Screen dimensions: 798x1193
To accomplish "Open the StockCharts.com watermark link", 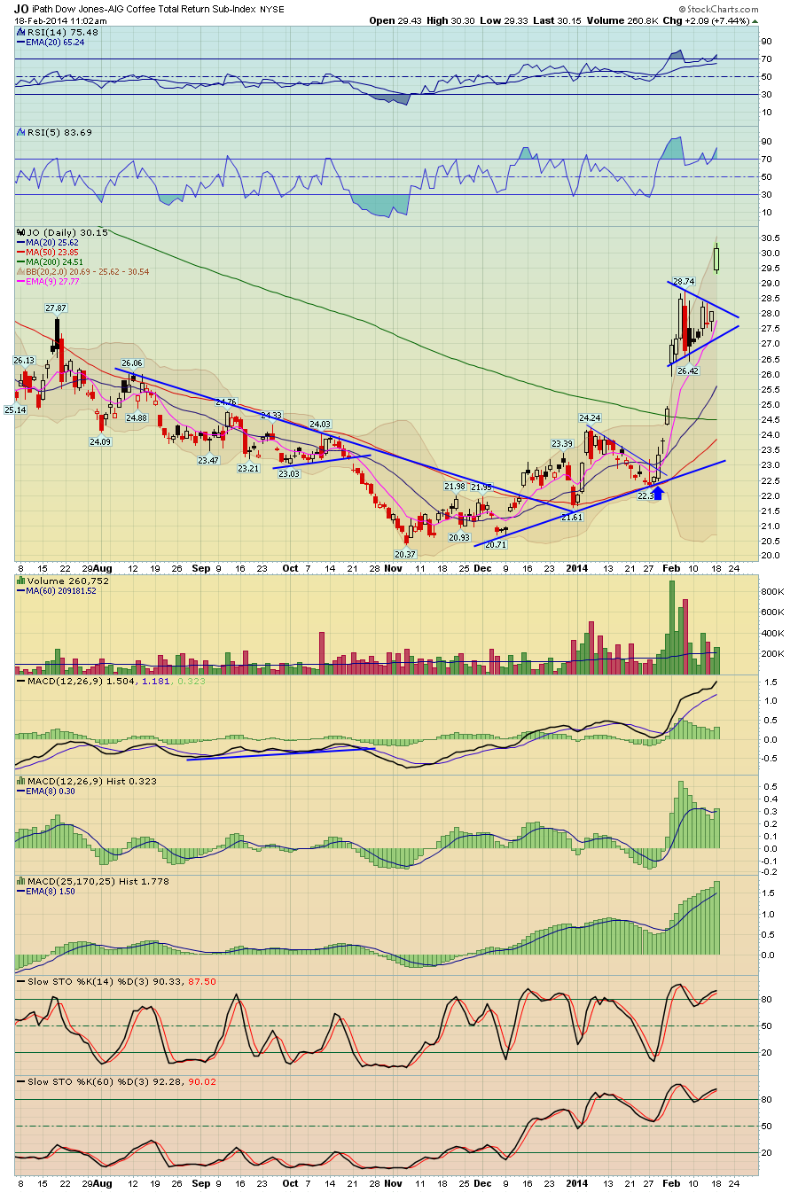I will pos(721,10).
